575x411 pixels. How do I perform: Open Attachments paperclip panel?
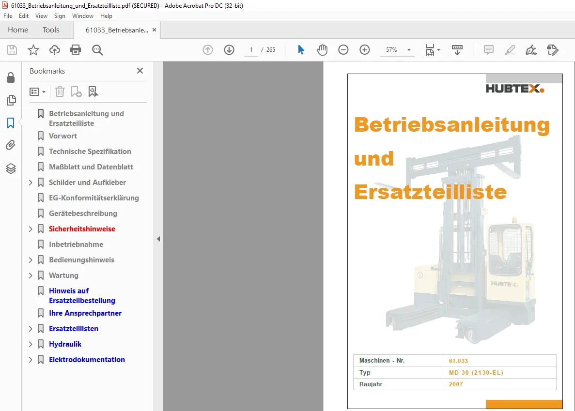coord(11,145)
